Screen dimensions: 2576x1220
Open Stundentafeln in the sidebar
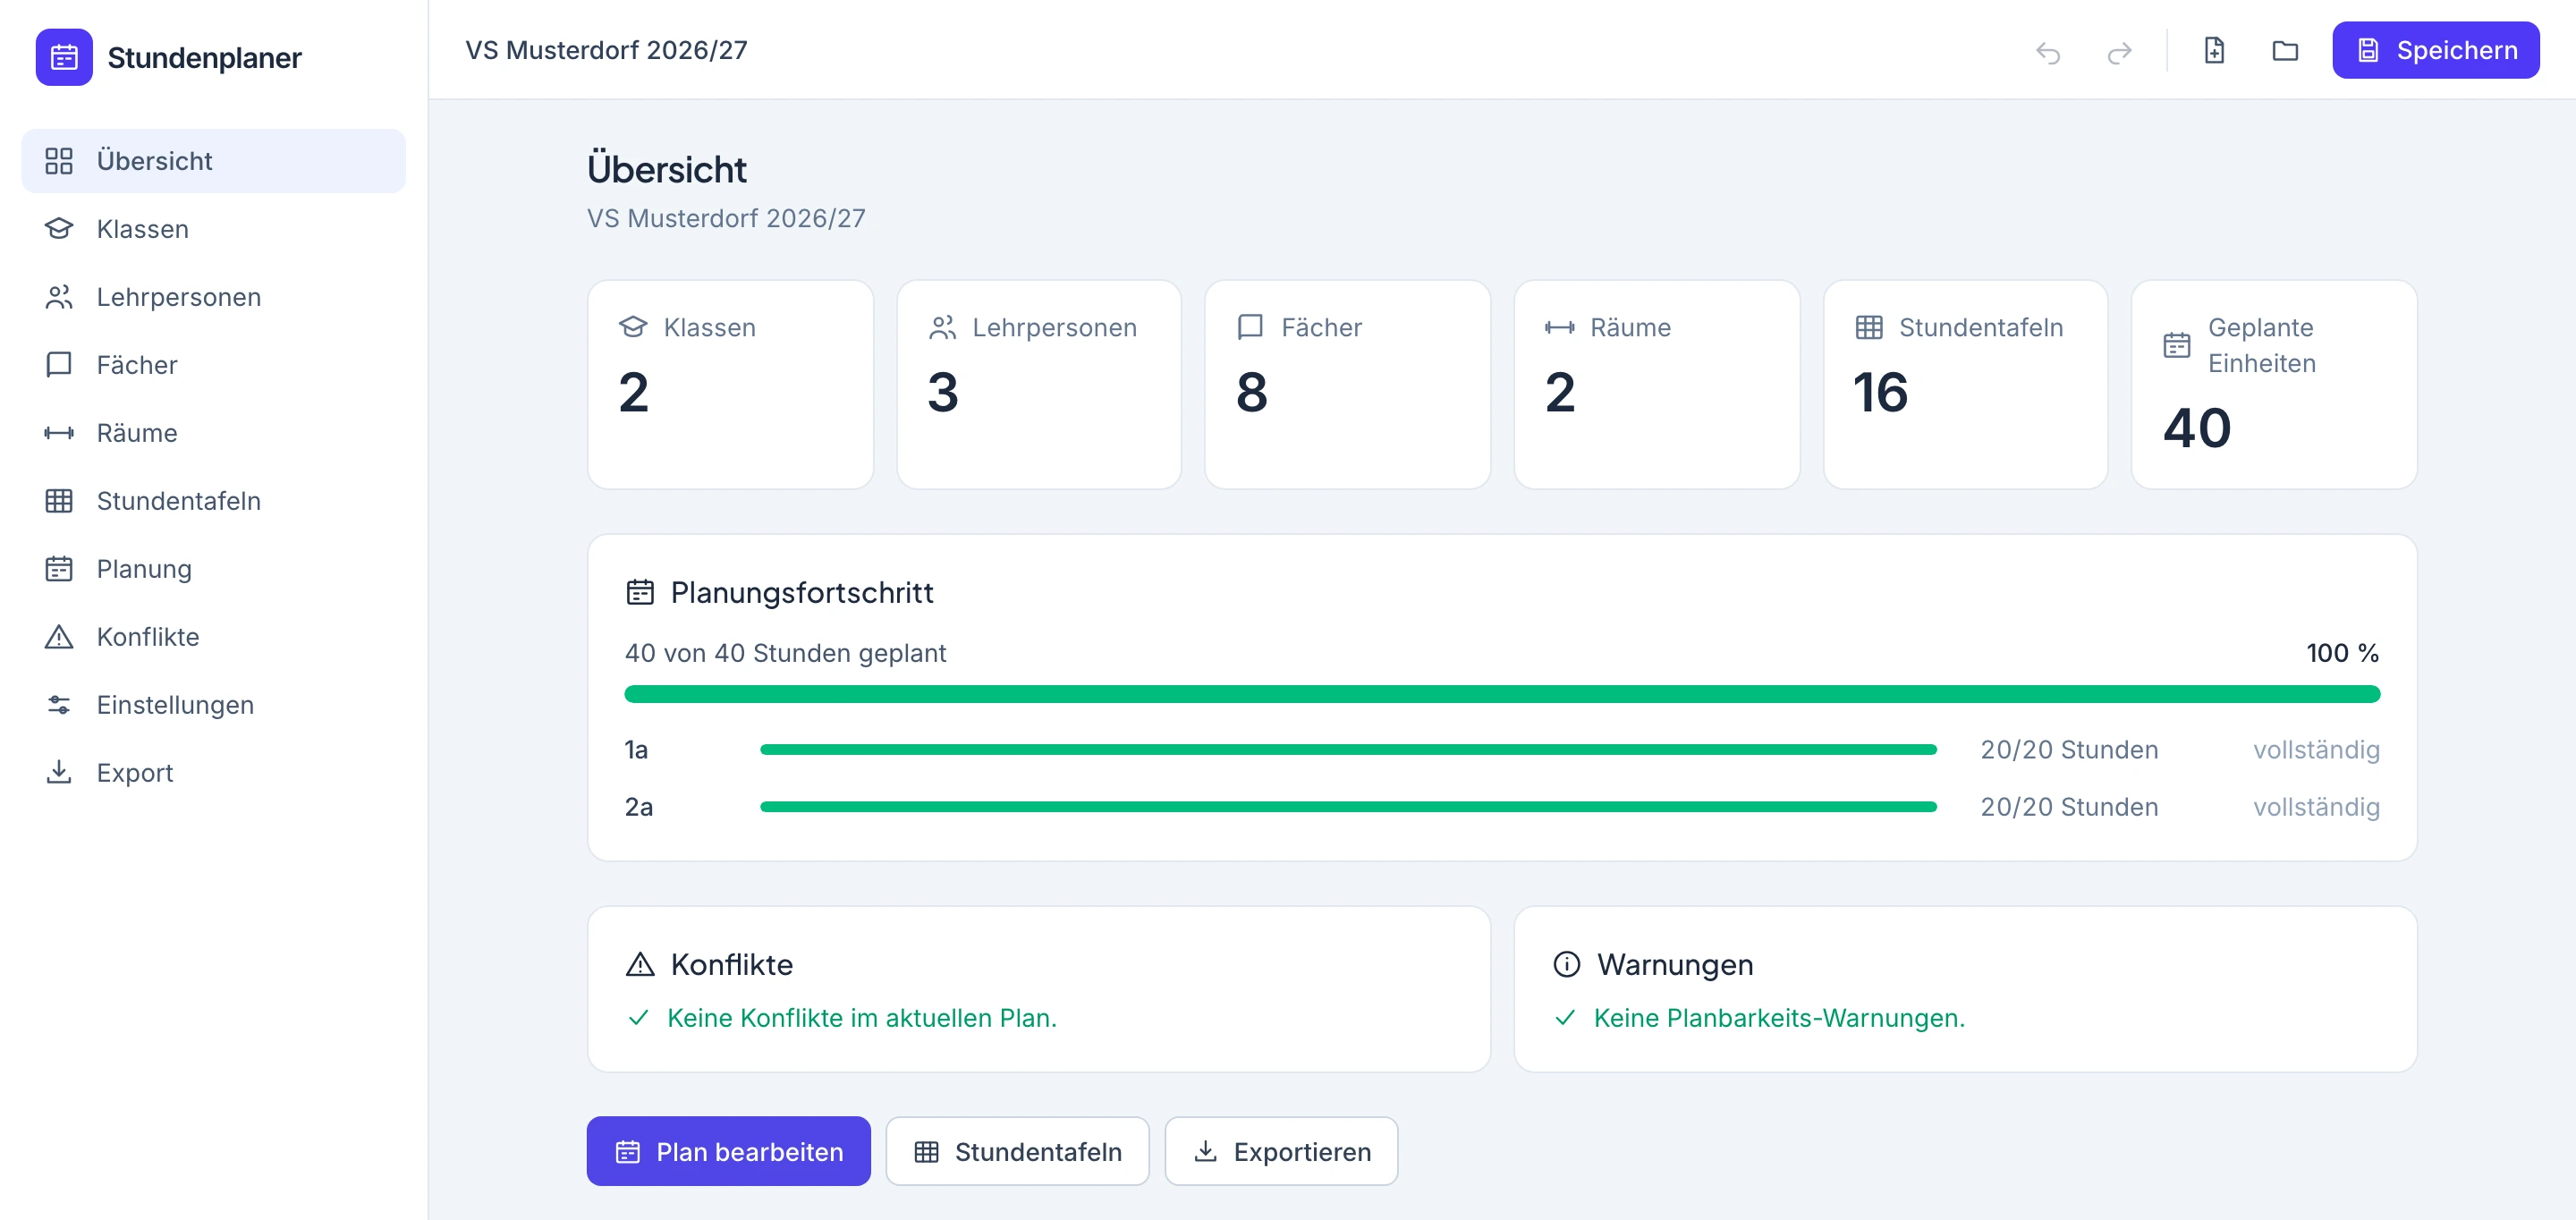214,501
